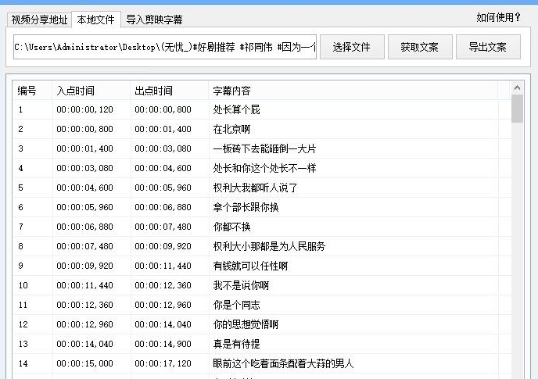Click out-time 00:00:05,960 in row 5

tap(163, 188)
